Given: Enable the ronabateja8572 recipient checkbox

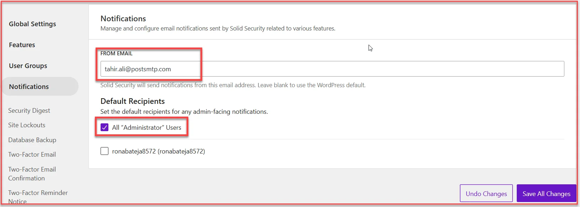Looking at the screenshot, I should coord(104,151).
